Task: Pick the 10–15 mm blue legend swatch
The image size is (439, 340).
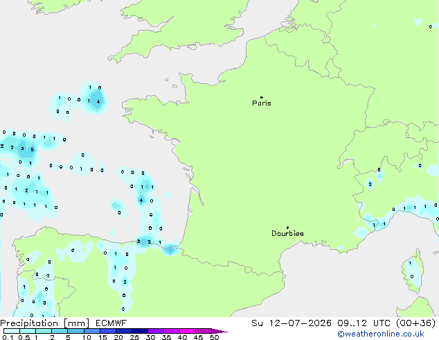Action: pyautogui.click(x=91, y=331)
